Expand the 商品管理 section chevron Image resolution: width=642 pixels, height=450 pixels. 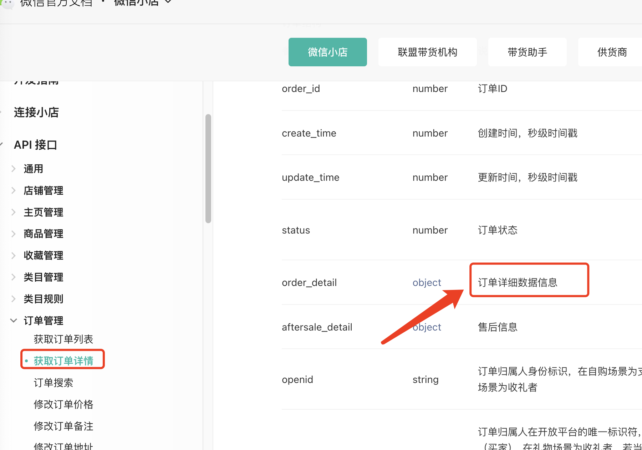(x=14, y=234)
